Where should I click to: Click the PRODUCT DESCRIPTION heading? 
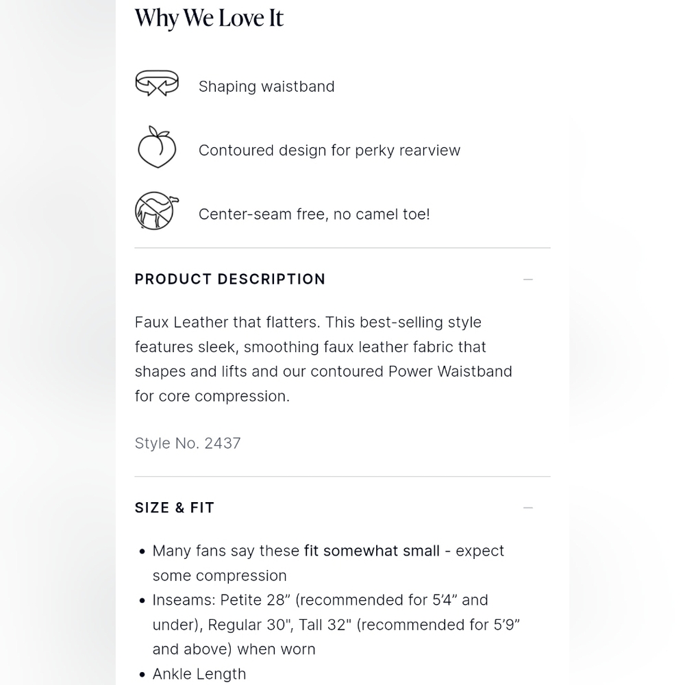(x=229, y=279)
